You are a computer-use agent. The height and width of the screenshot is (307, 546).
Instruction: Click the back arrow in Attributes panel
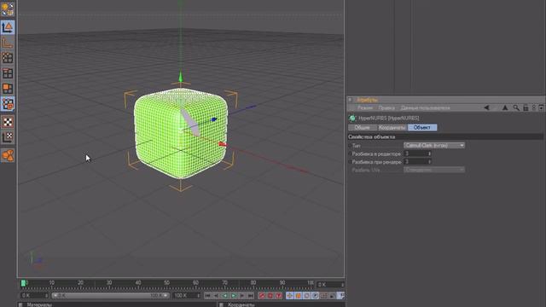click(x=487, y=108)
